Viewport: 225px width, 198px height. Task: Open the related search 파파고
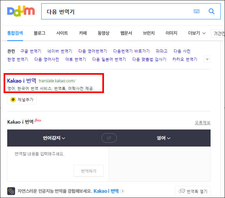pyautogui.click(x=162, y=51)
